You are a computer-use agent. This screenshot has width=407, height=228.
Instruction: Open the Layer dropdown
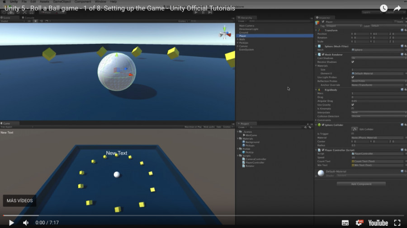coord(388,26)
